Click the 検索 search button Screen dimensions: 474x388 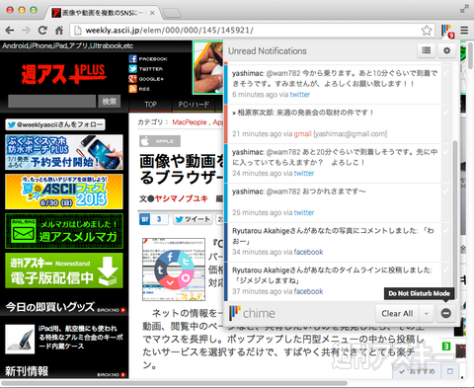[x=109, y=102]
